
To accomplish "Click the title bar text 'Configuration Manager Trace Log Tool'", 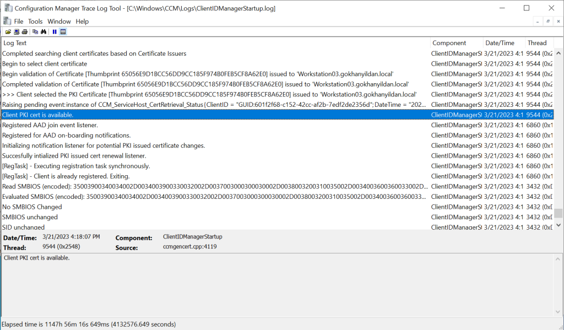I will [x=68, y=8].
